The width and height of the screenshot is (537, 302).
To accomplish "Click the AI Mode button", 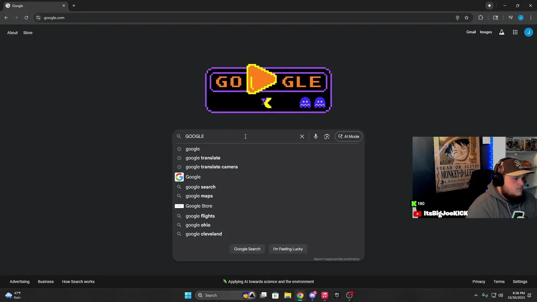I will 349,136.
